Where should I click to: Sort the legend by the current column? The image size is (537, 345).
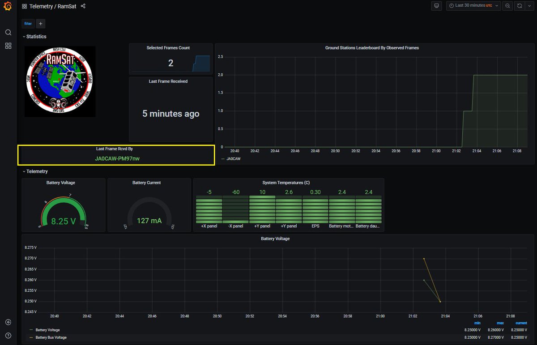coord(521,323)
